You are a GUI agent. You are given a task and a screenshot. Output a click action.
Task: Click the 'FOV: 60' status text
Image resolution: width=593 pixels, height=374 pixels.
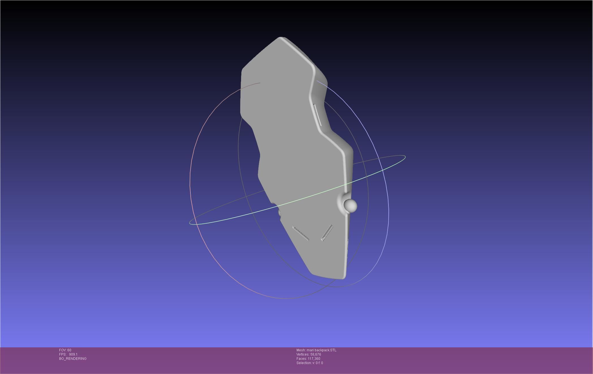pos(65,350)
